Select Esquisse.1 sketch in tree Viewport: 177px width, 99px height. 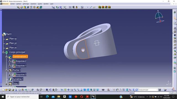tap(21, 65)
